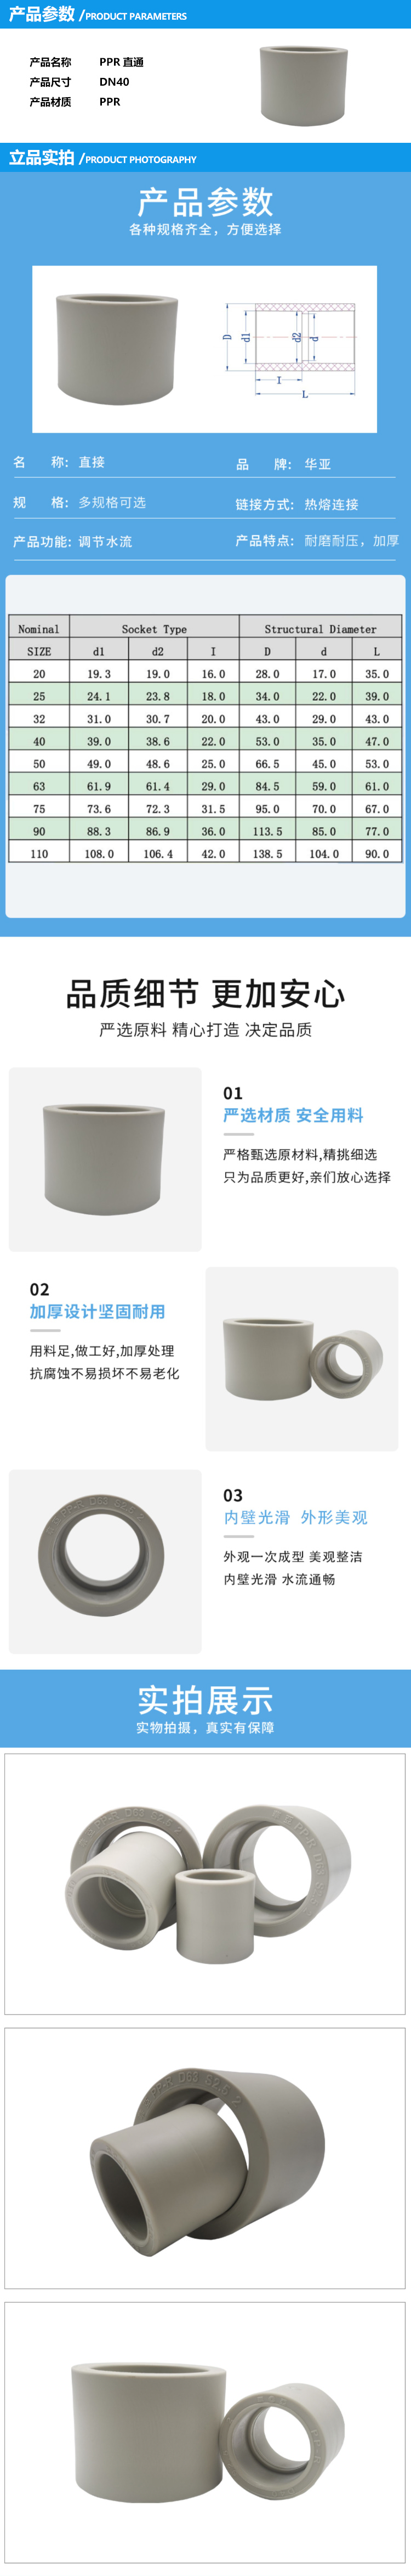This screenshot has height=2576, width=411.
Task: Click the Socket Type table column header
Action: [x=153, y=628]
